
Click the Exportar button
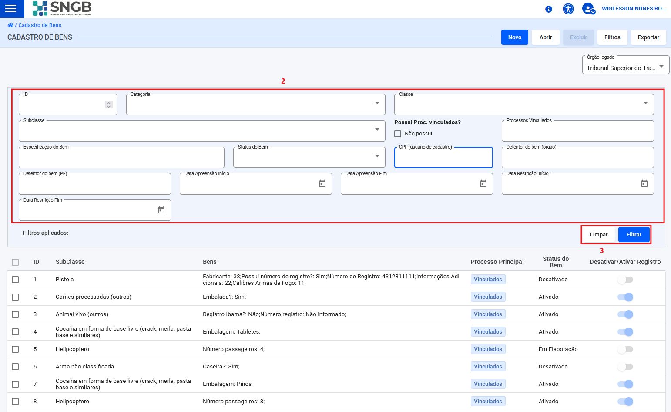[648, 37]
